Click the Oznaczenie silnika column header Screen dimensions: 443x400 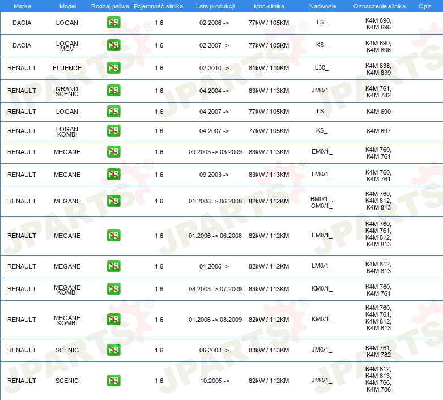pos(380,6)
